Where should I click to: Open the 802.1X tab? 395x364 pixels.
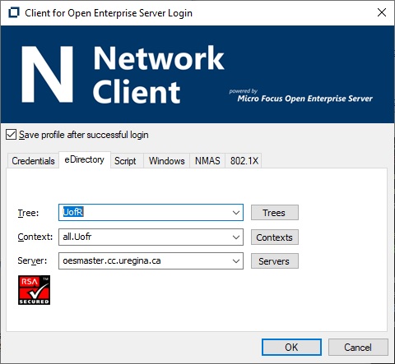[x=244, y=161]
